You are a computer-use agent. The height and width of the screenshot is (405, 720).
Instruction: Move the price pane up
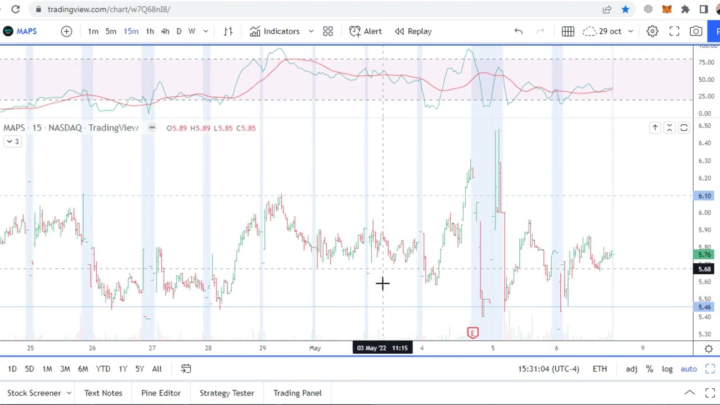[x=655, y=128]
